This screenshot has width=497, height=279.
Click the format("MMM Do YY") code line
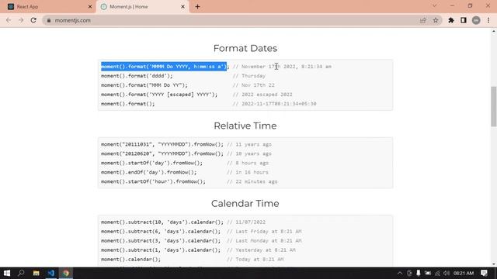click(144, 85)
